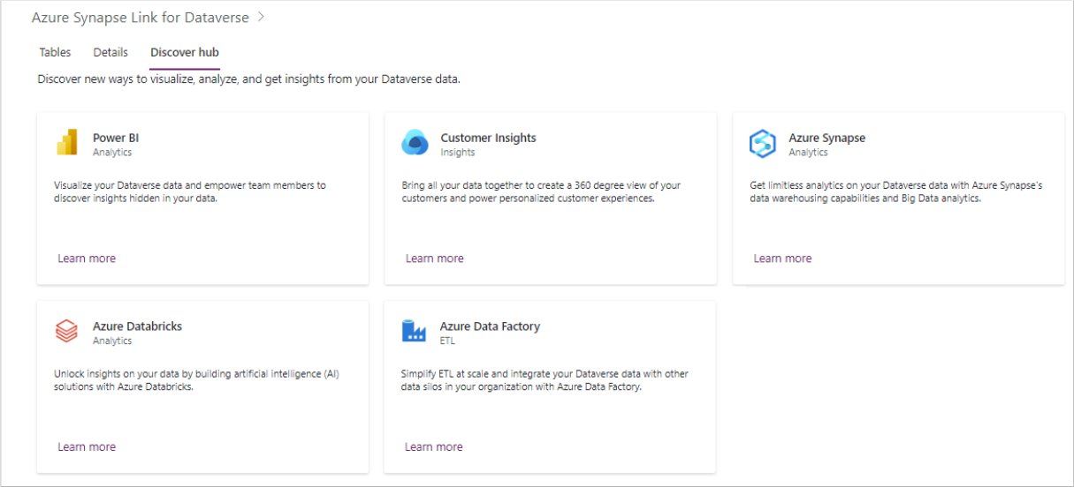The height and width of the screenshot is (487, 1074).
Task: Switch to the Tables tab
Action: pos(55,53)
